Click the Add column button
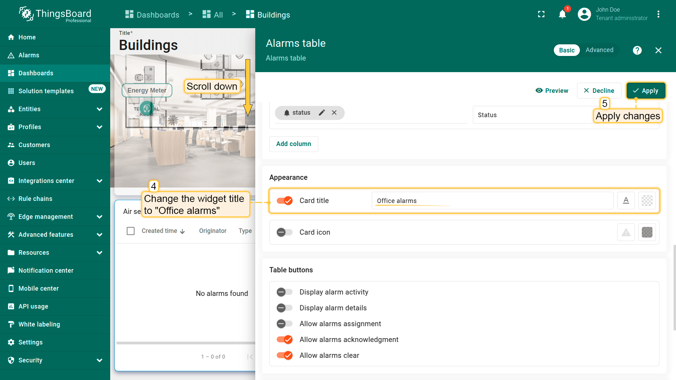The image size is (676, 380). 294,144
